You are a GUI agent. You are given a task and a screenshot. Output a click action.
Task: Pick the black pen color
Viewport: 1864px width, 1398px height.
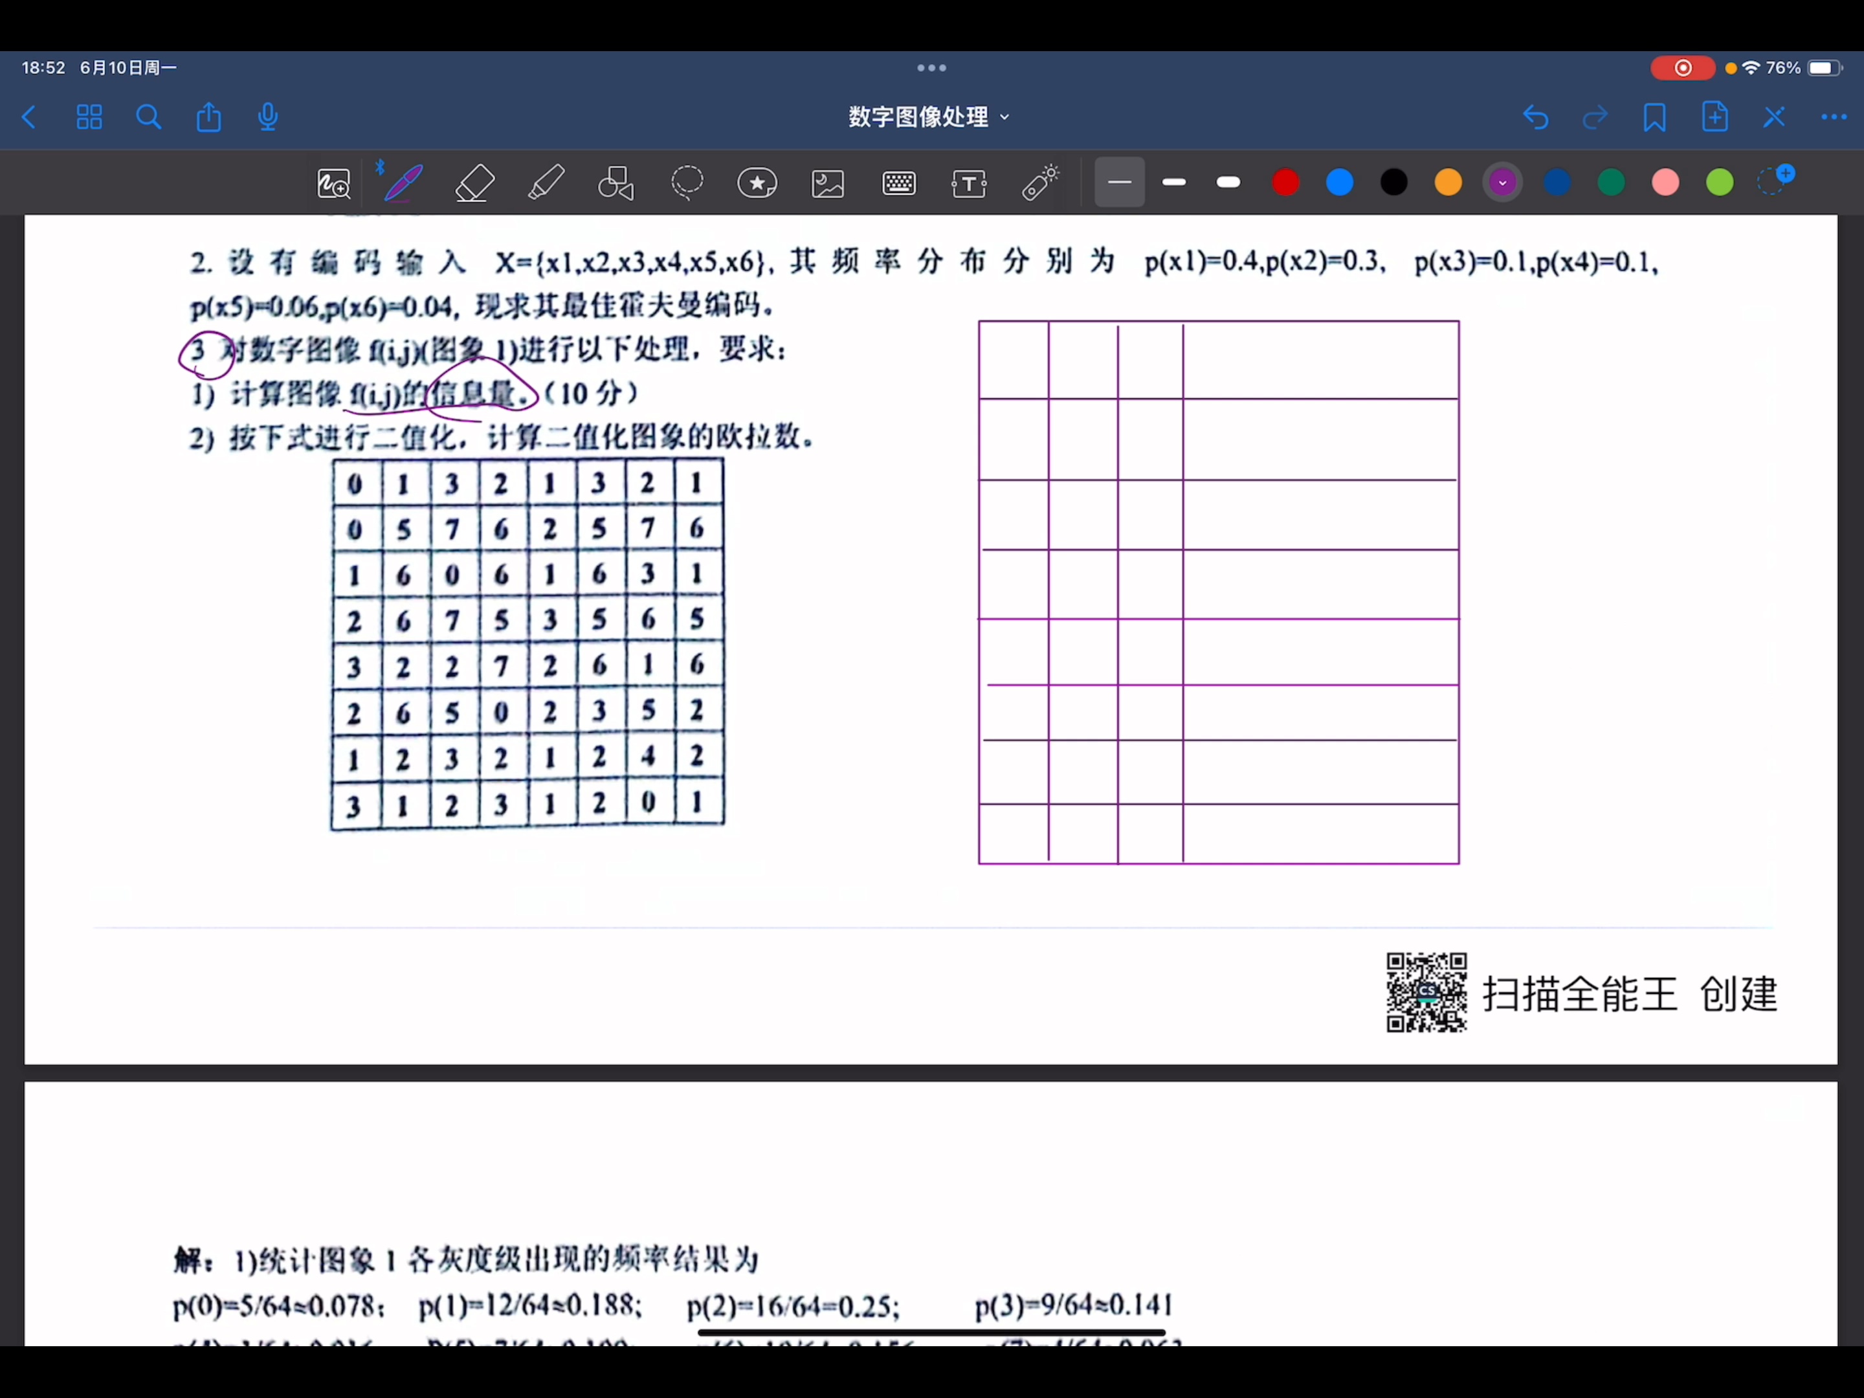[1393, 182]
